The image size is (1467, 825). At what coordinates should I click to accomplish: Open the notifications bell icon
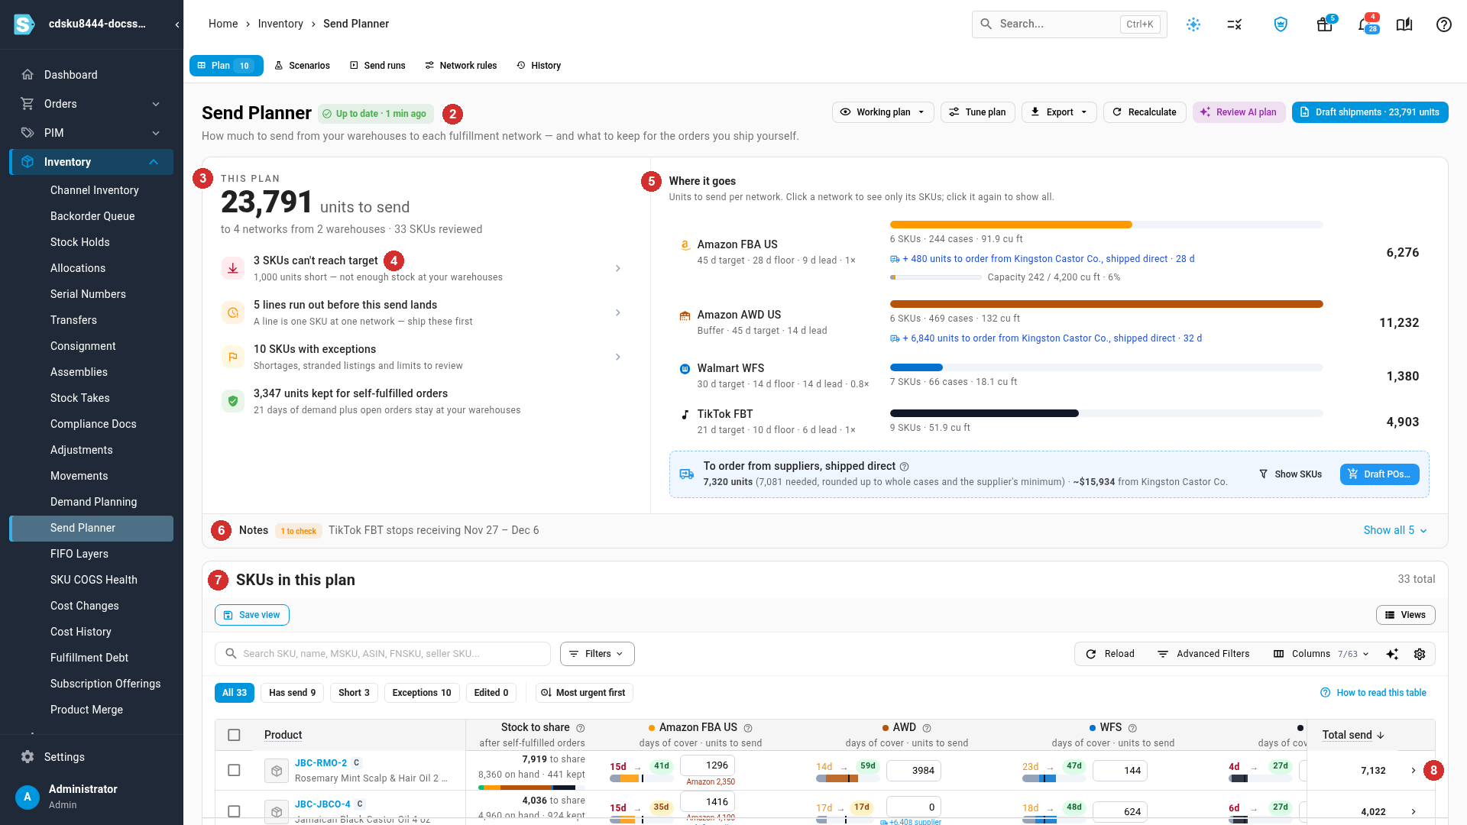(x=1366, y=24)
